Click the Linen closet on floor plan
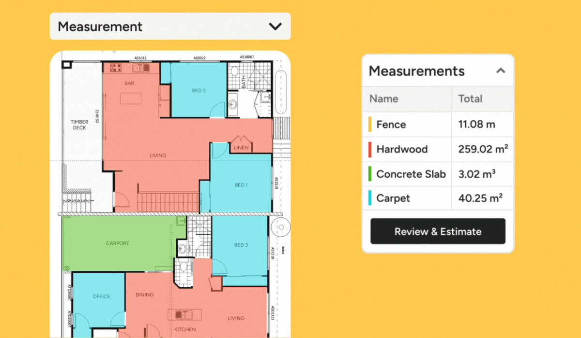 tap(241, 147)
